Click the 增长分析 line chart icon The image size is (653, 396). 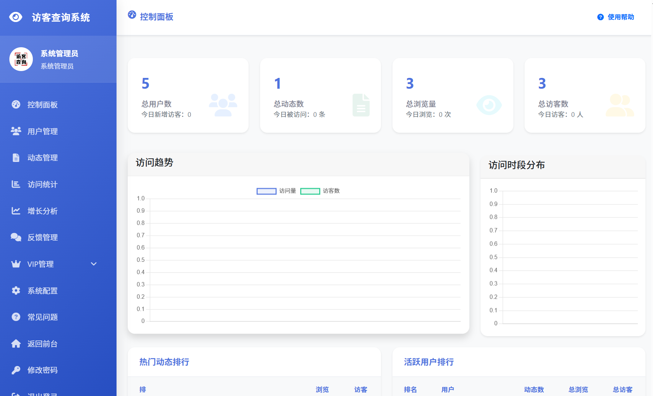(16, 211)
